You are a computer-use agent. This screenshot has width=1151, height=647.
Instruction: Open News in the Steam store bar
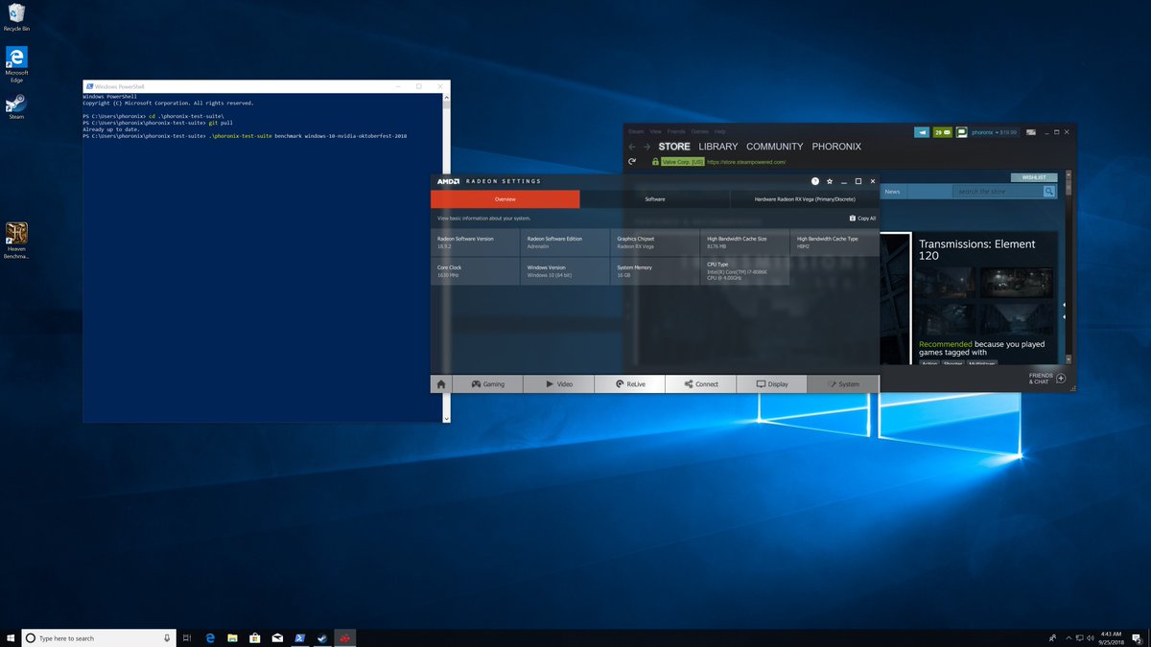pyautogui.click(x=892, y=192)
